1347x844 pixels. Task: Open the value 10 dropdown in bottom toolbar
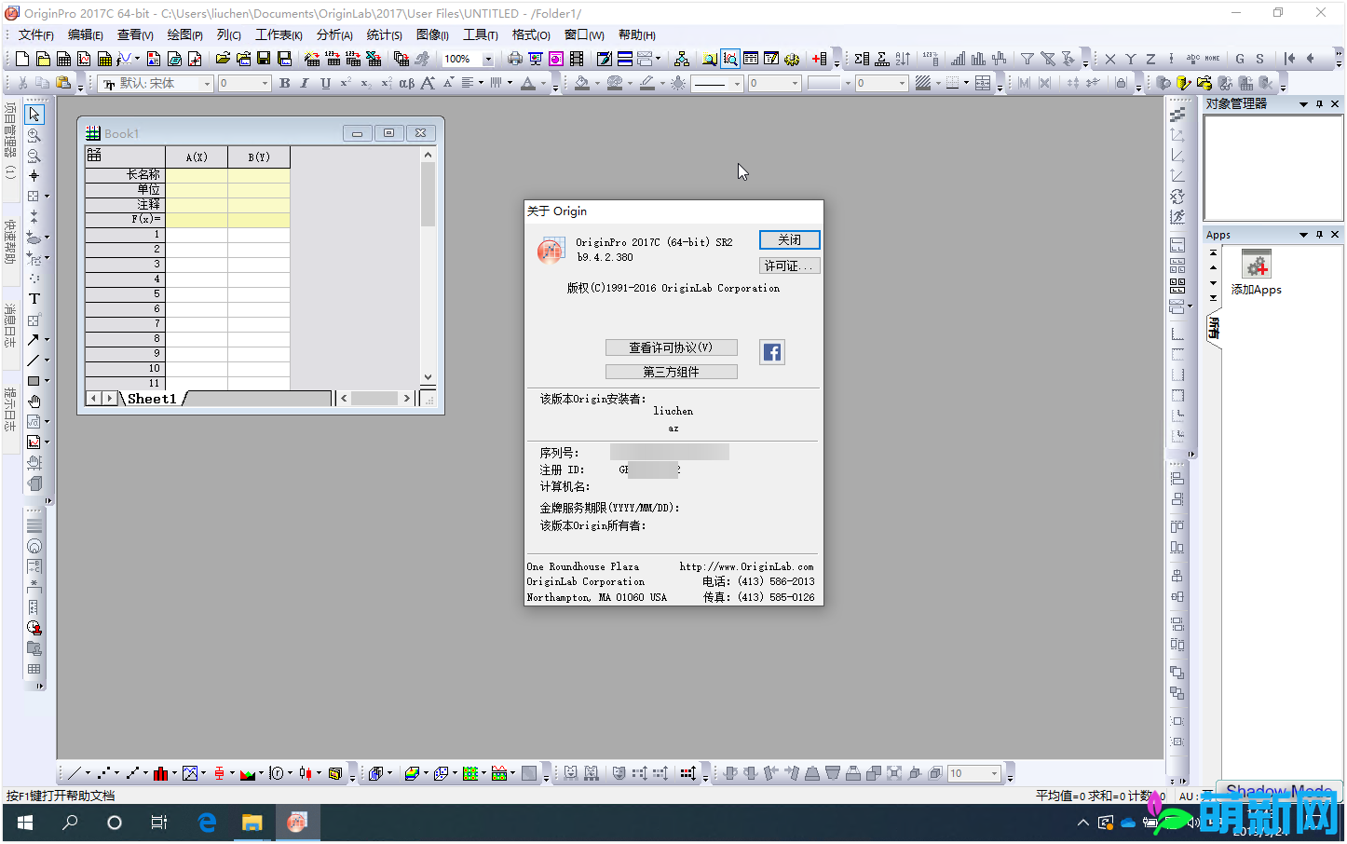point(995,773)
